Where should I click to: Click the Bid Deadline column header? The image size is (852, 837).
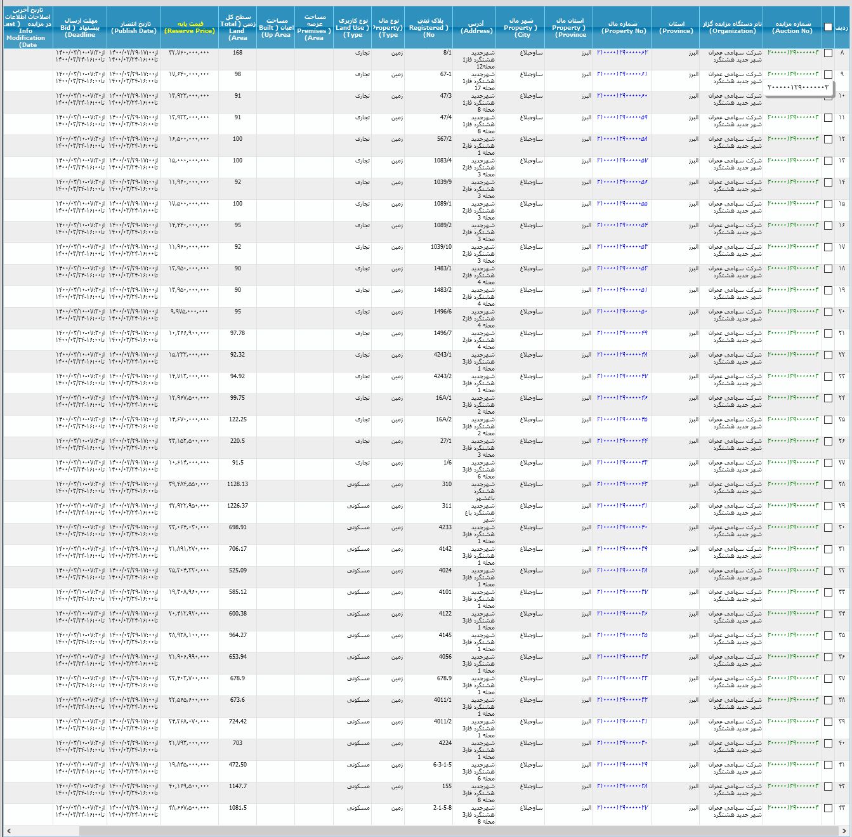[80, 27]
